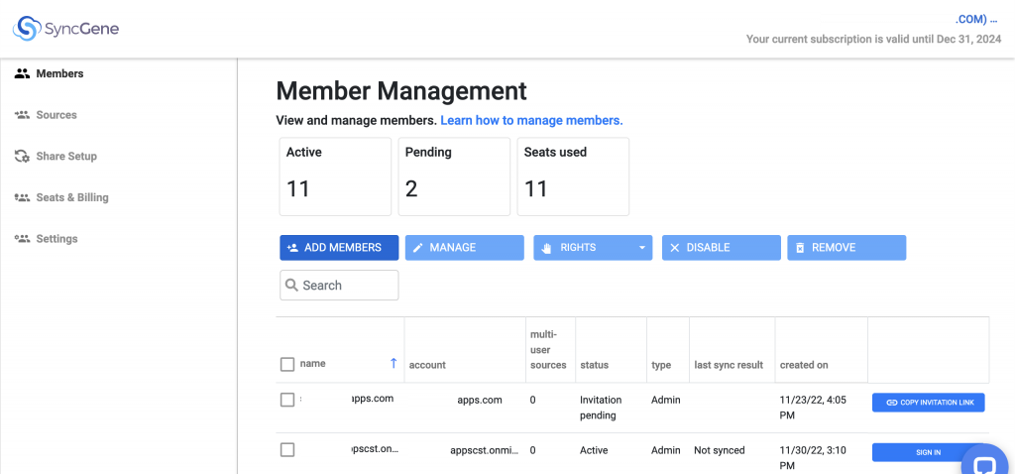Viewport: 1015px width, 474px height.
Task: Click the Settings sidebar icon
Action: (22, 239)
